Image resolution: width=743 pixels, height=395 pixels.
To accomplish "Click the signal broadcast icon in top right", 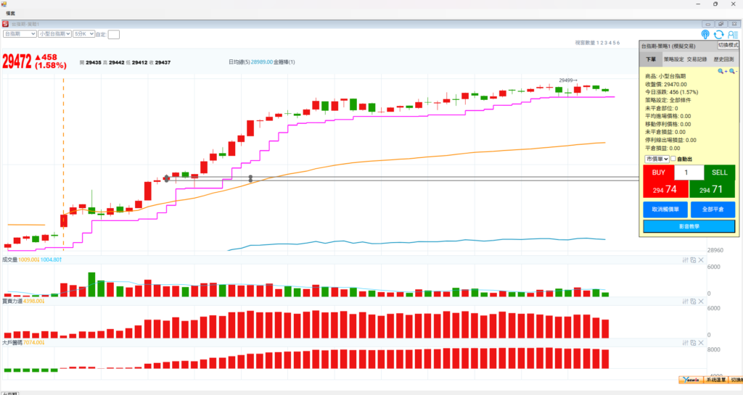I will [x=706, y=34].
